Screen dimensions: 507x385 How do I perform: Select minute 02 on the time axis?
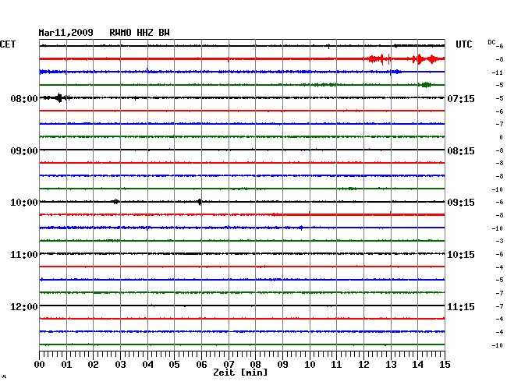click(x=93, y=365)
